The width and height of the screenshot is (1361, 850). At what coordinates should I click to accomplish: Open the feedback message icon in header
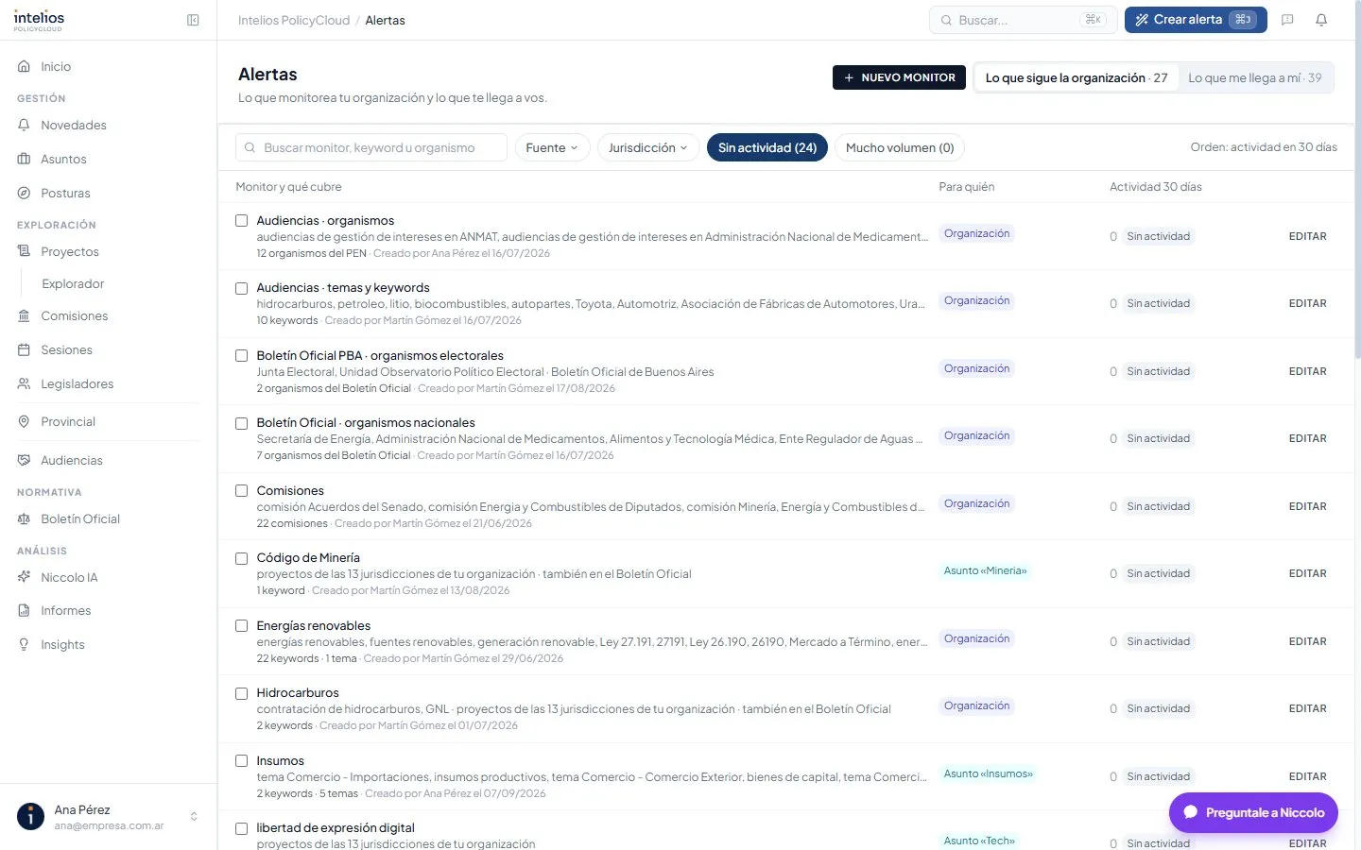1287,20
